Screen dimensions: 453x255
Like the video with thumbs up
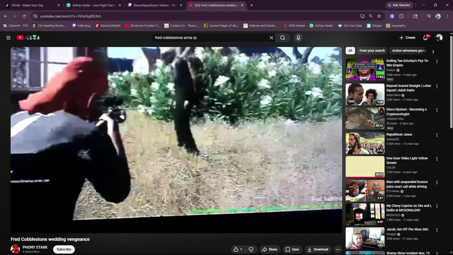click(238, 249)
